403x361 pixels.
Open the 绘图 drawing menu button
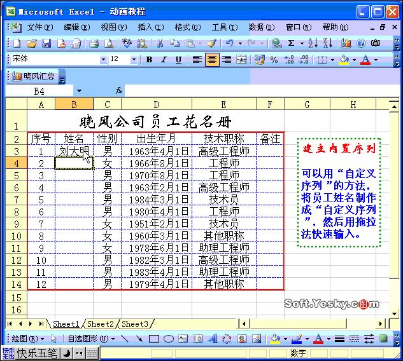(27, 339)
